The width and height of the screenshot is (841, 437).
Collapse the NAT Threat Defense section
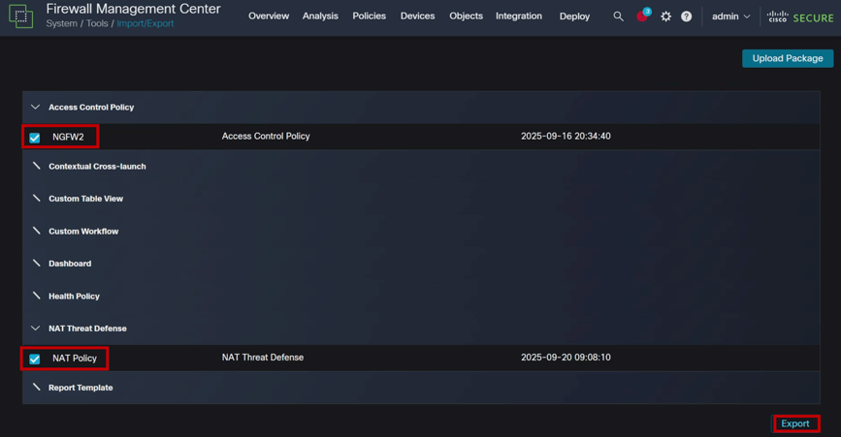35,328
